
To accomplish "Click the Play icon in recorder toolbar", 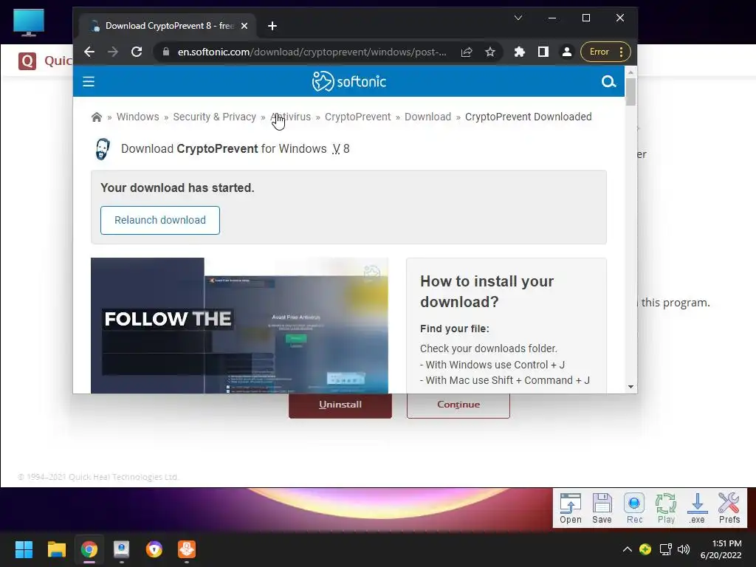I will [x=666, y=508].
